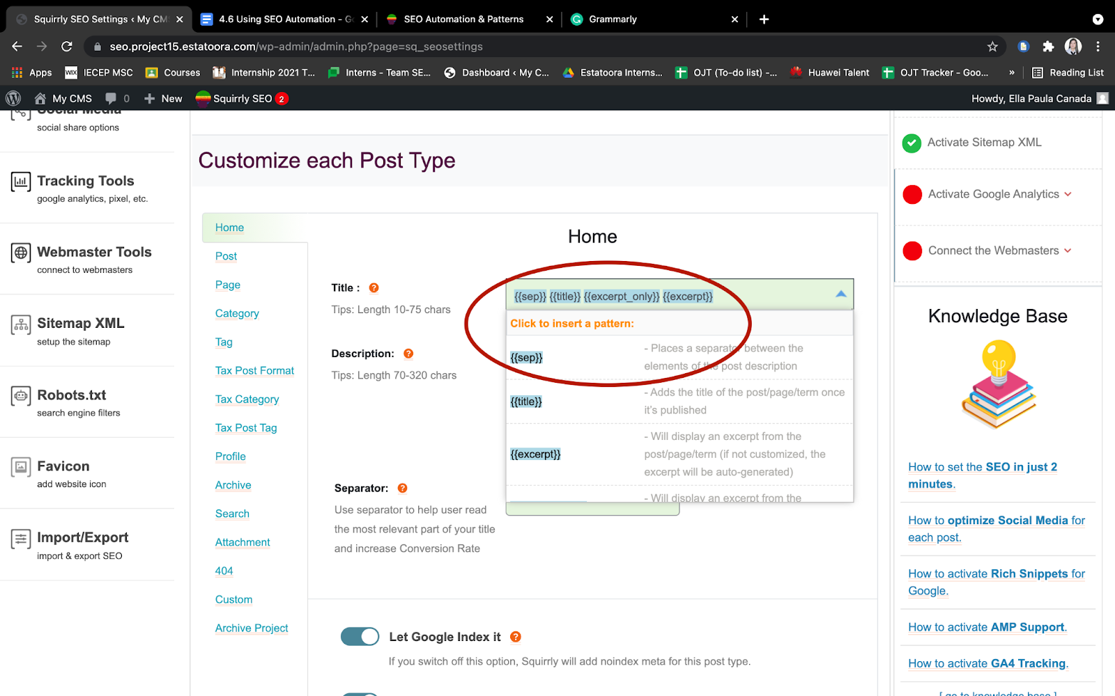This screenshot has height=696, width=1115.
Task: Click the Import/Export icon
Action: 21,539
